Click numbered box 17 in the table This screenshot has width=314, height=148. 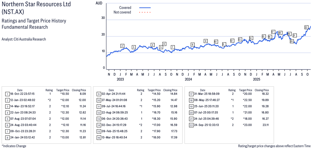[x=191, y=94]
